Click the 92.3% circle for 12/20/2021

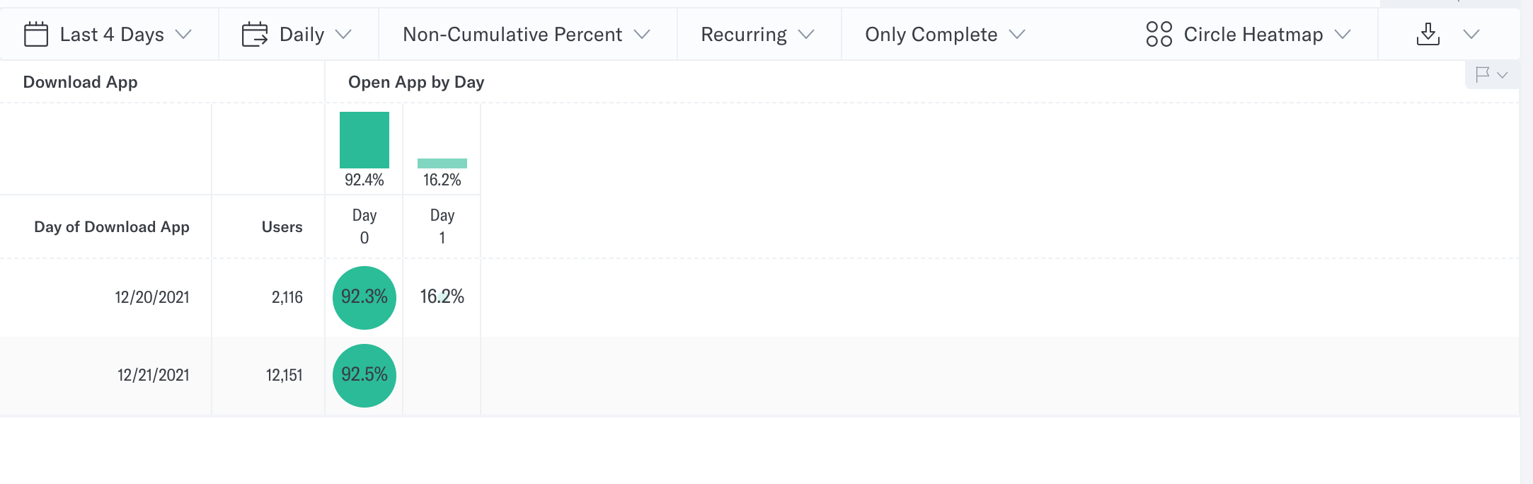[x=364, y=297]
